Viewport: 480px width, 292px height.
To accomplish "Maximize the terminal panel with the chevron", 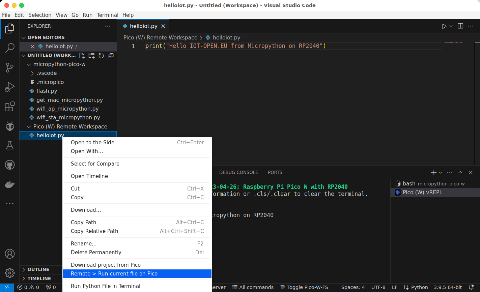I will point(460,172).
